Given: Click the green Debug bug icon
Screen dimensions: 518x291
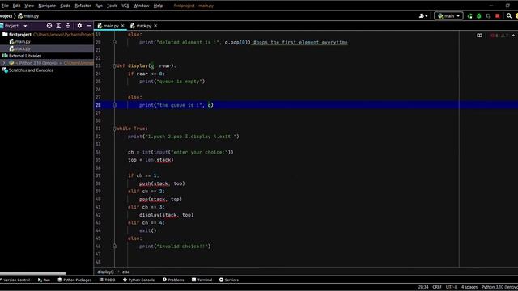Looking at the screenshot, I should tap(478, 16).
